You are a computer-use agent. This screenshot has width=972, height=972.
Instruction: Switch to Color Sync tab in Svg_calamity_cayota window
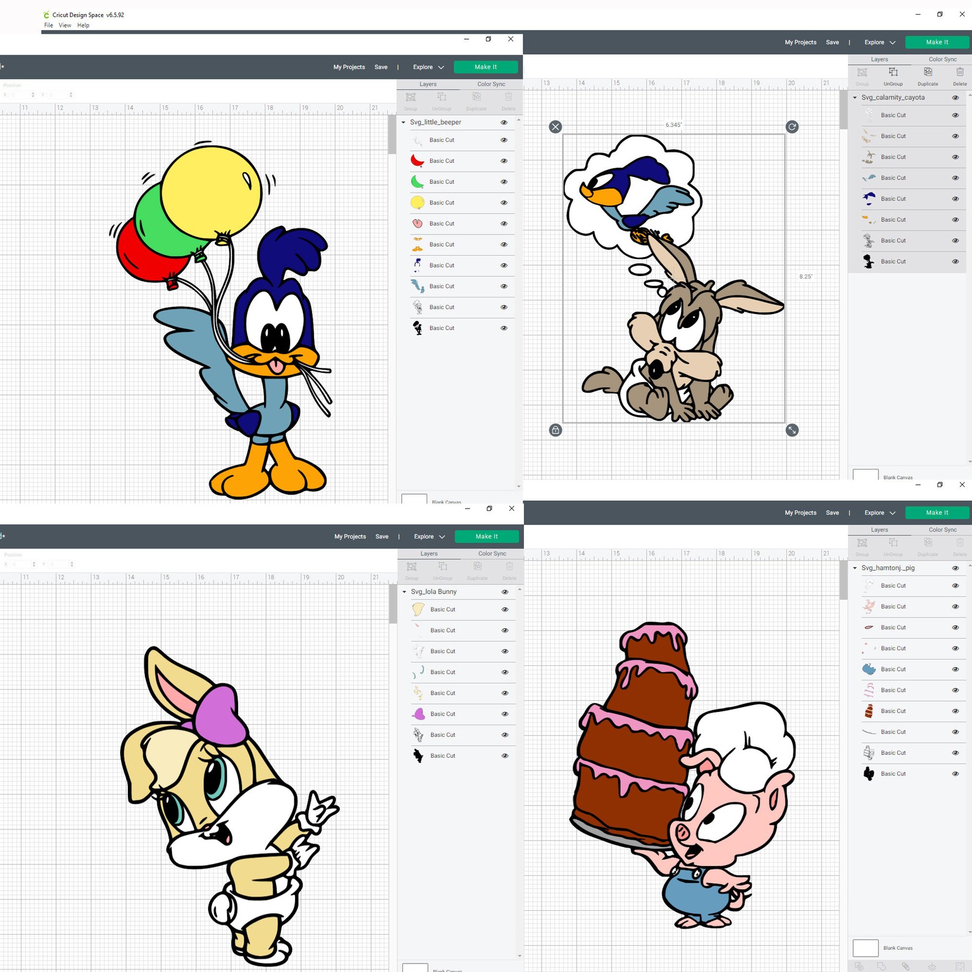[x=942, y=59]
